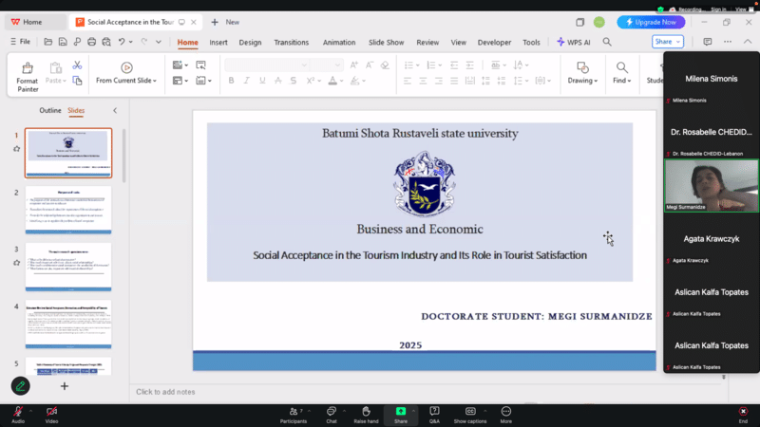Turn on the Video camera

tap(51, 411)
